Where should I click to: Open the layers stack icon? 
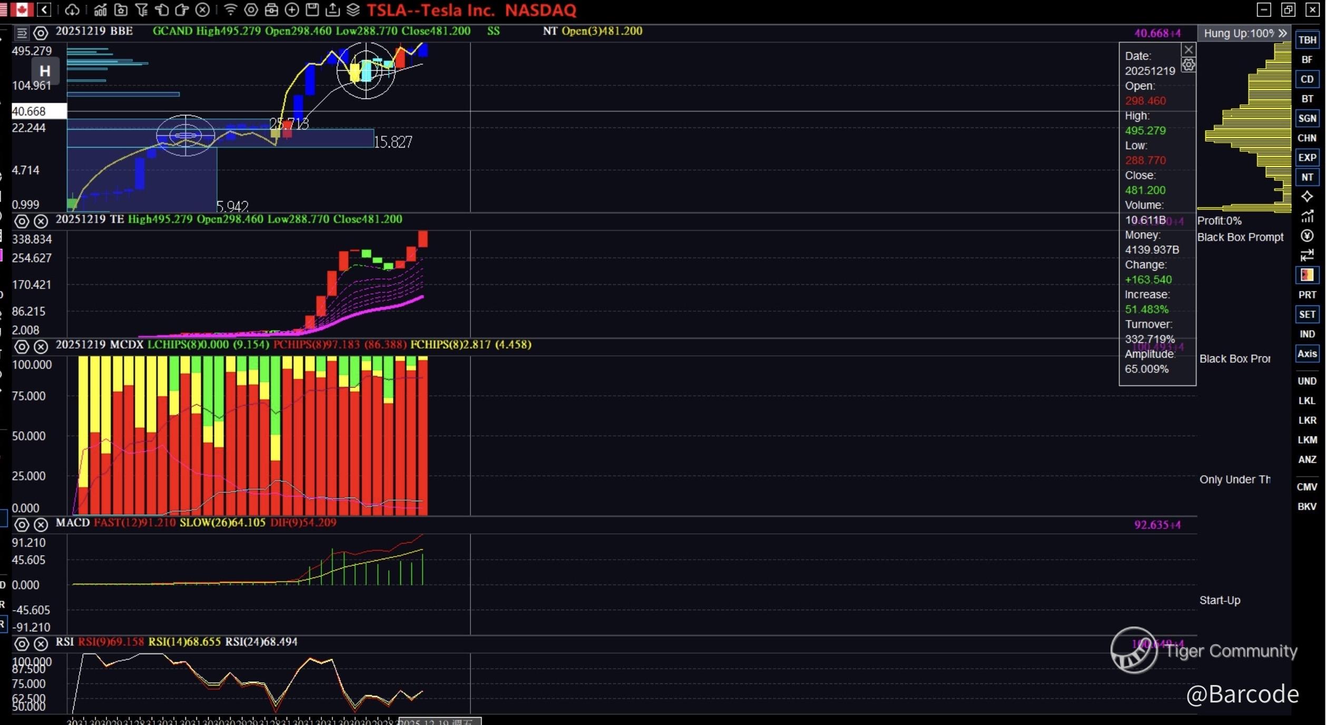pyautogui.click(x=353, y=9)
